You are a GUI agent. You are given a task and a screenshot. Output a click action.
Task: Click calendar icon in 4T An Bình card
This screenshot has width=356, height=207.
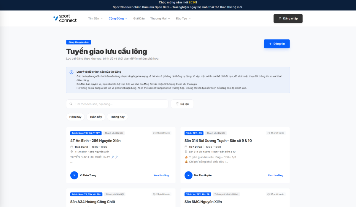point(71,147)
